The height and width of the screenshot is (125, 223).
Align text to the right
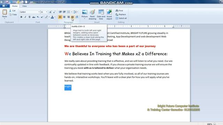[x=68, y=17]
